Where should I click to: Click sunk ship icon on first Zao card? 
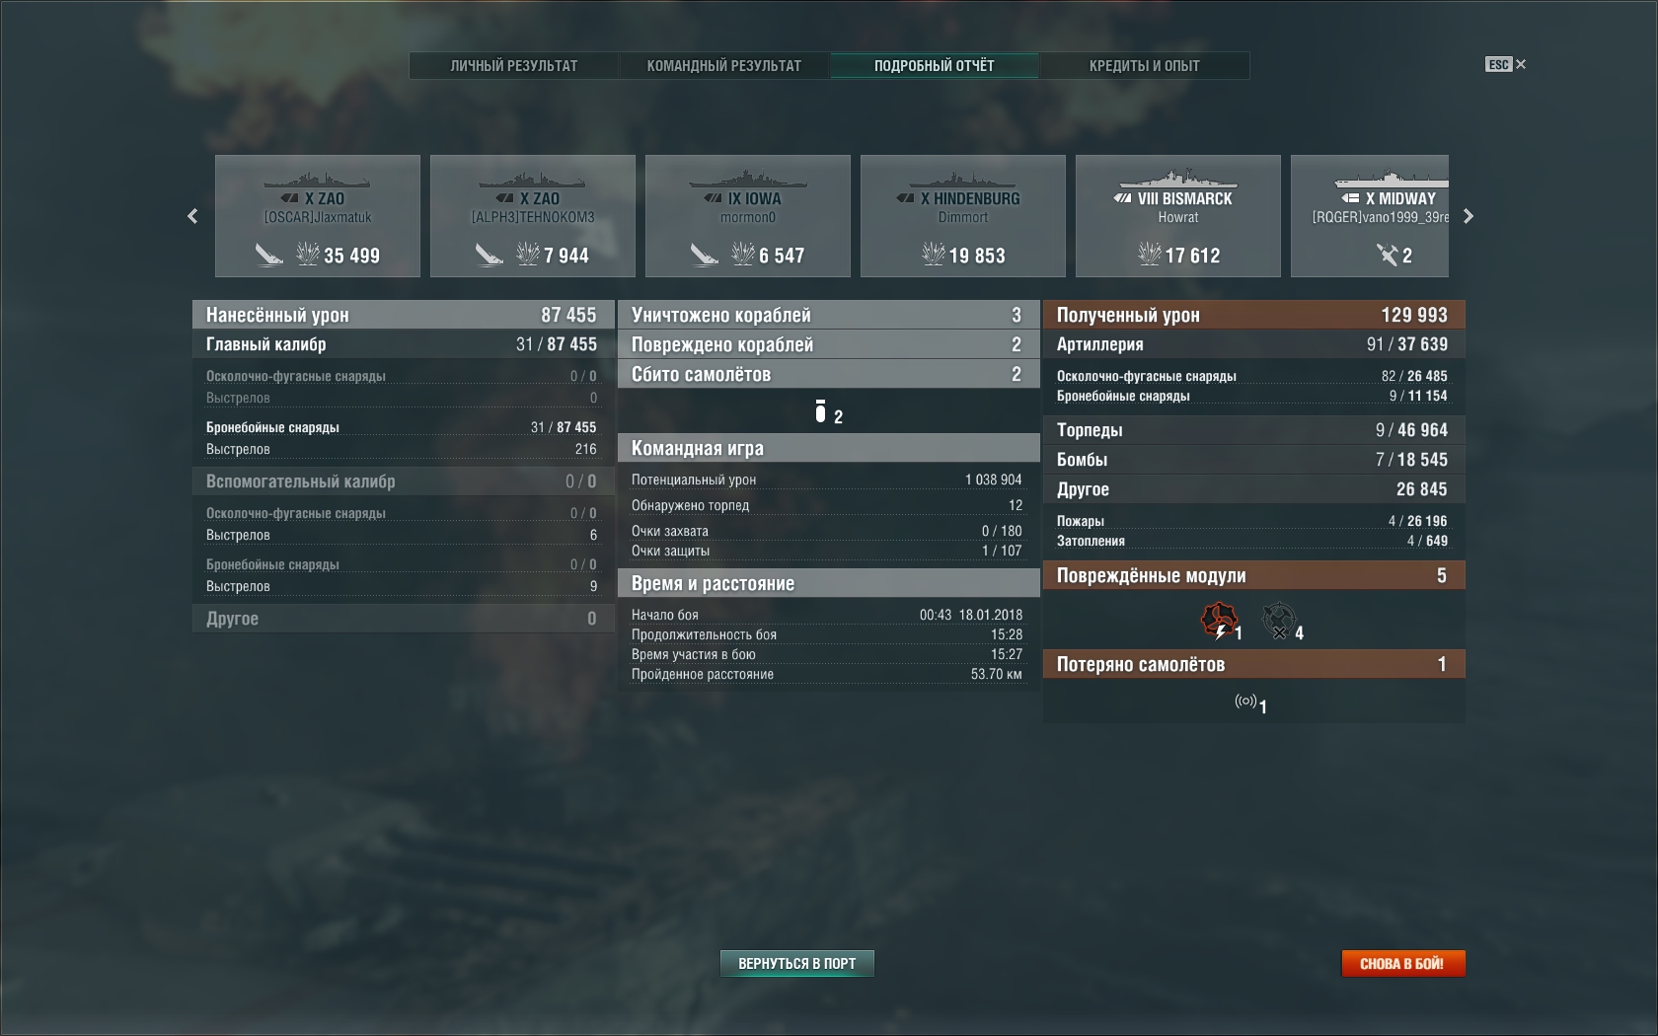click(x=269, y=255)
